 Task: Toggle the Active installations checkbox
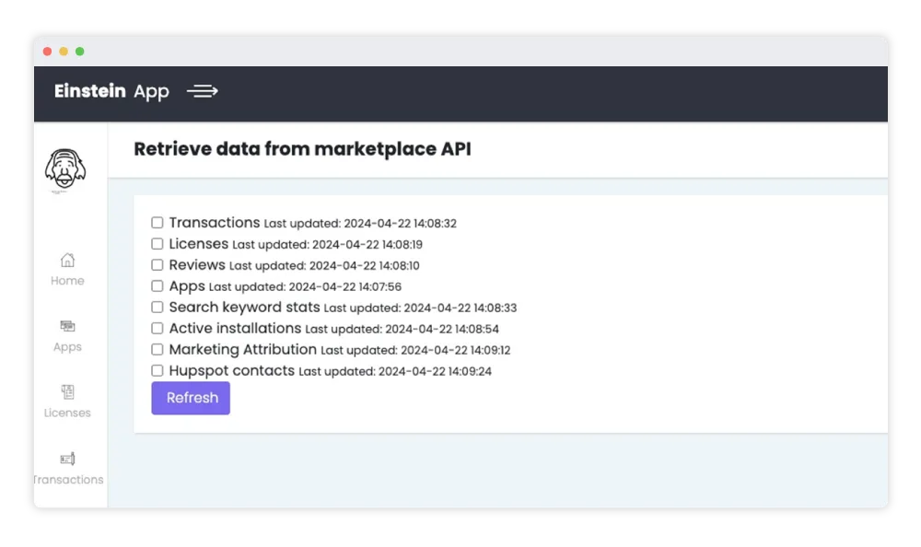coord(157,329)
